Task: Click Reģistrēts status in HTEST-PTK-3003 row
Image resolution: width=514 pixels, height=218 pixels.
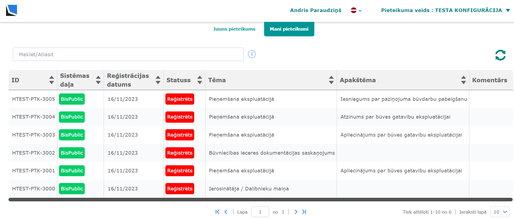Action: coord(180,135)
